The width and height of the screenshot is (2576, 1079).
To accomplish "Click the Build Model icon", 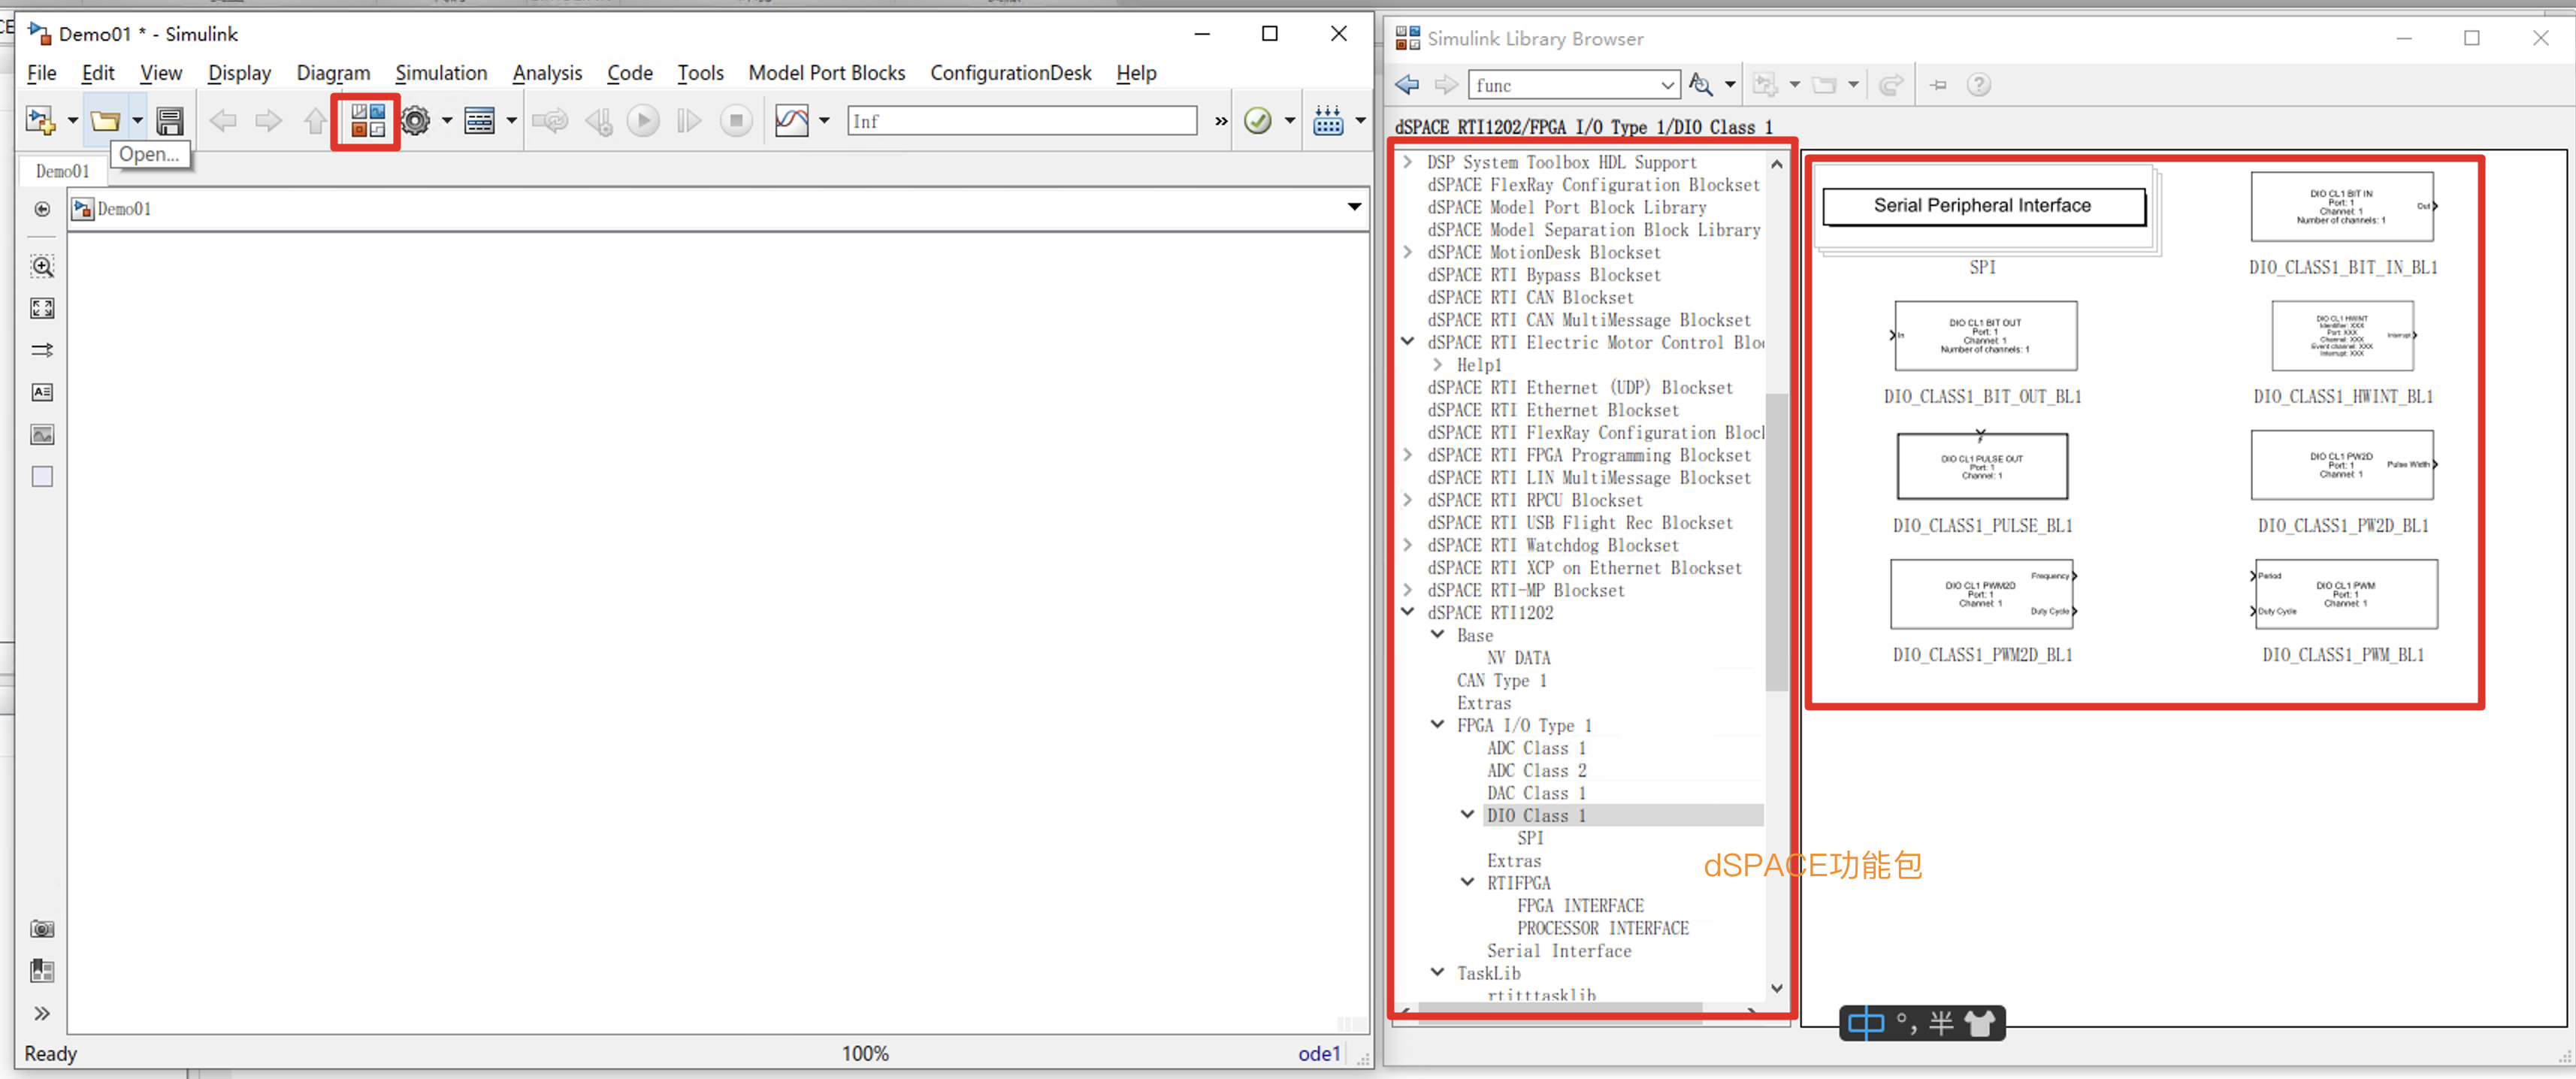I will click(x=1328, y=121).
